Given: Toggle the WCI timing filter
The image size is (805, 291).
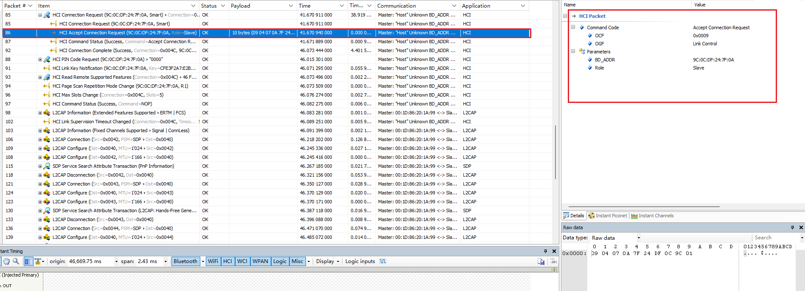Looking at the screenshot, I should (x=242, y=261).
